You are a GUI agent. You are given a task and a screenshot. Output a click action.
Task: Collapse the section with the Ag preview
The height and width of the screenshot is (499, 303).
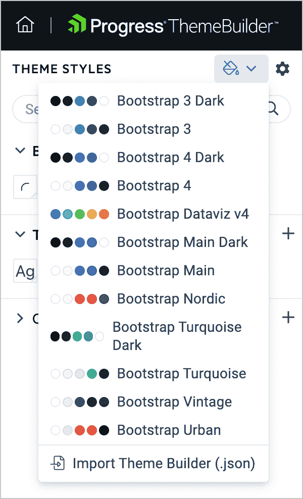point(20,234)
